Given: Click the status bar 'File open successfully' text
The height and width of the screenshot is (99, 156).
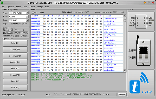Looking at the screenshot, I should [13, 95].
